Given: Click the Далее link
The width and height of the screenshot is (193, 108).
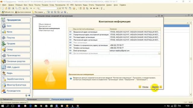Looking at the screenshot, I should pos(155,87).
